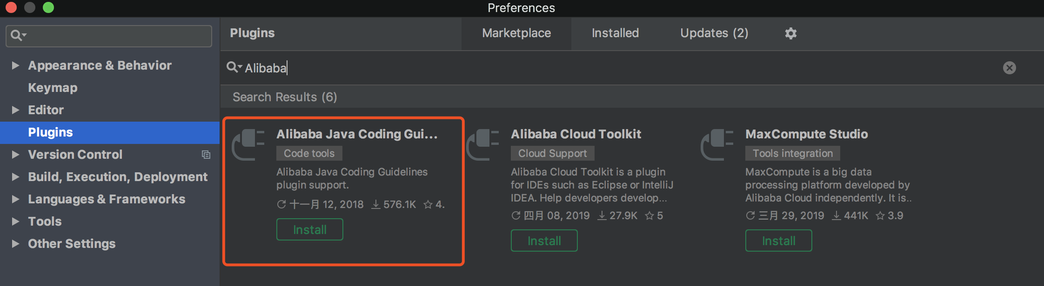
Task: Expand the Editor settings node
Action: [x=15, y=110]
